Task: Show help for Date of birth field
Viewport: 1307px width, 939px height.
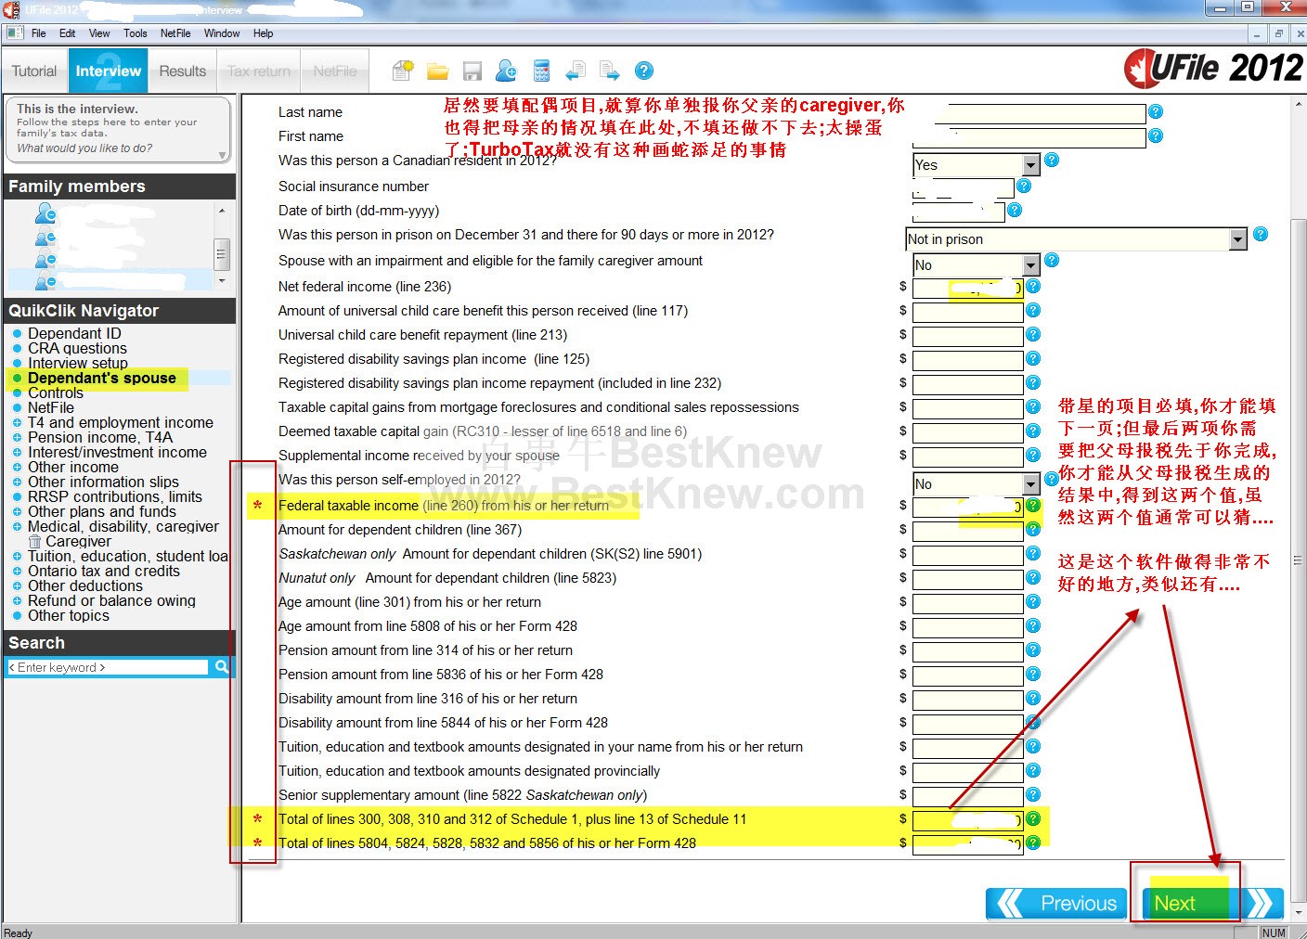Action: click(1015, 211)
